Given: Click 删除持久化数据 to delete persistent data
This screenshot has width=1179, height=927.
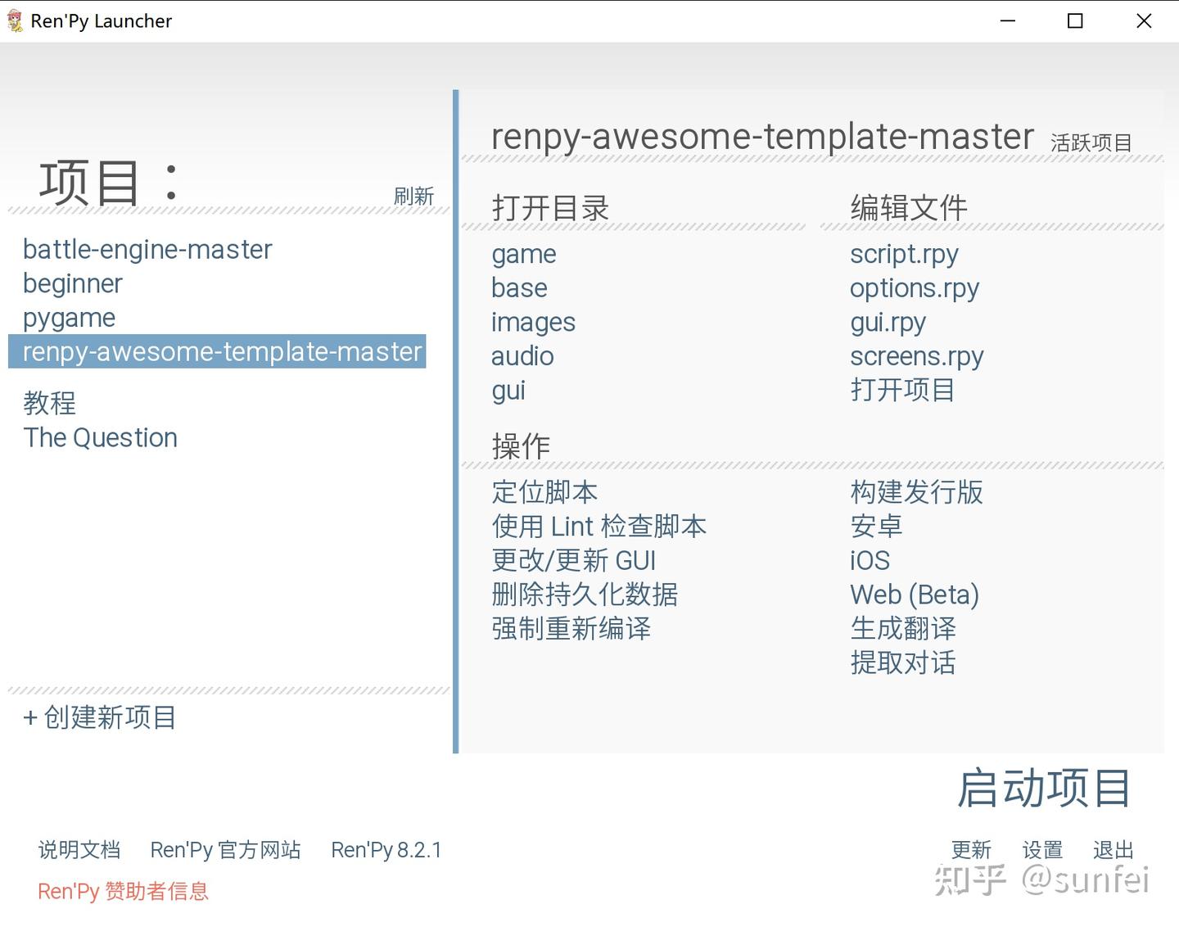Looking at the screenshot, I should (x=585, y=595).
